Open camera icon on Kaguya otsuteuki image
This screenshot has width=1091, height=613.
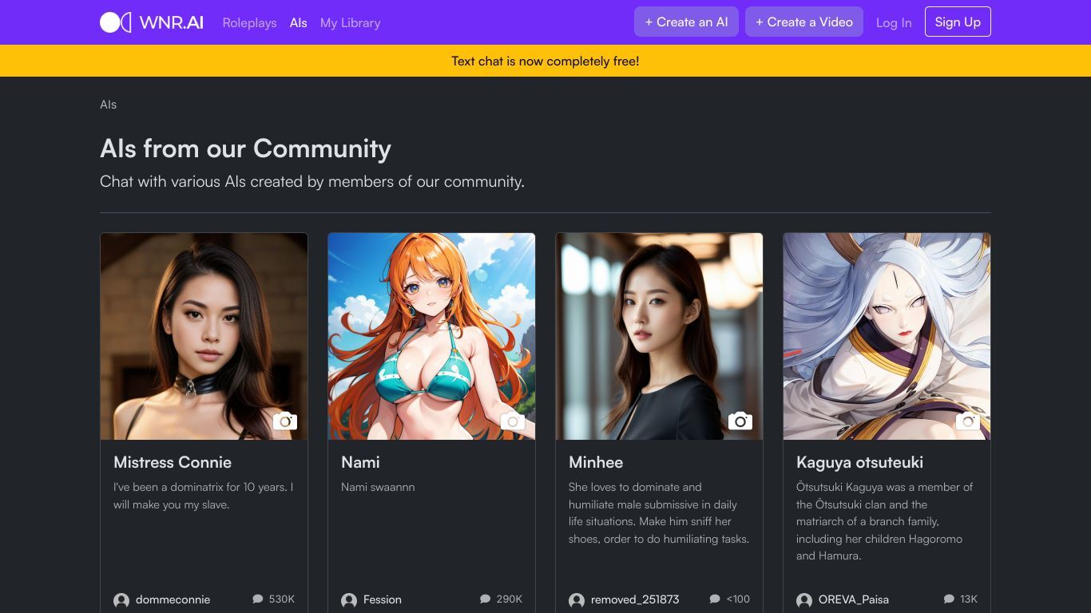(968, 421)
